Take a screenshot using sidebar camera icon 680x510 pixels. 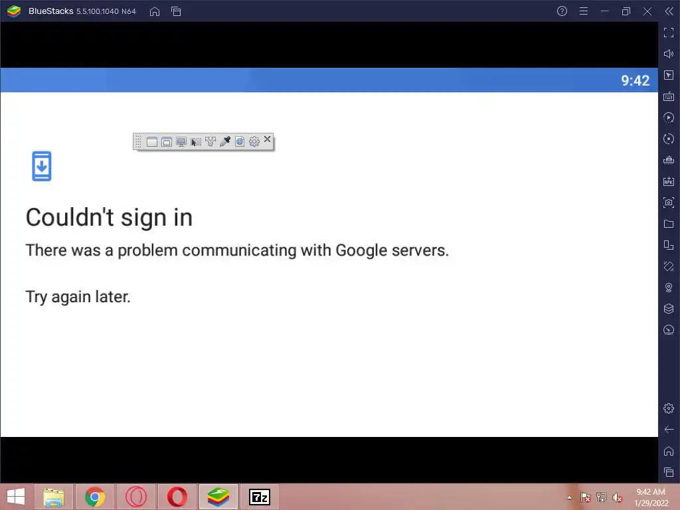[x=669, y=203]
